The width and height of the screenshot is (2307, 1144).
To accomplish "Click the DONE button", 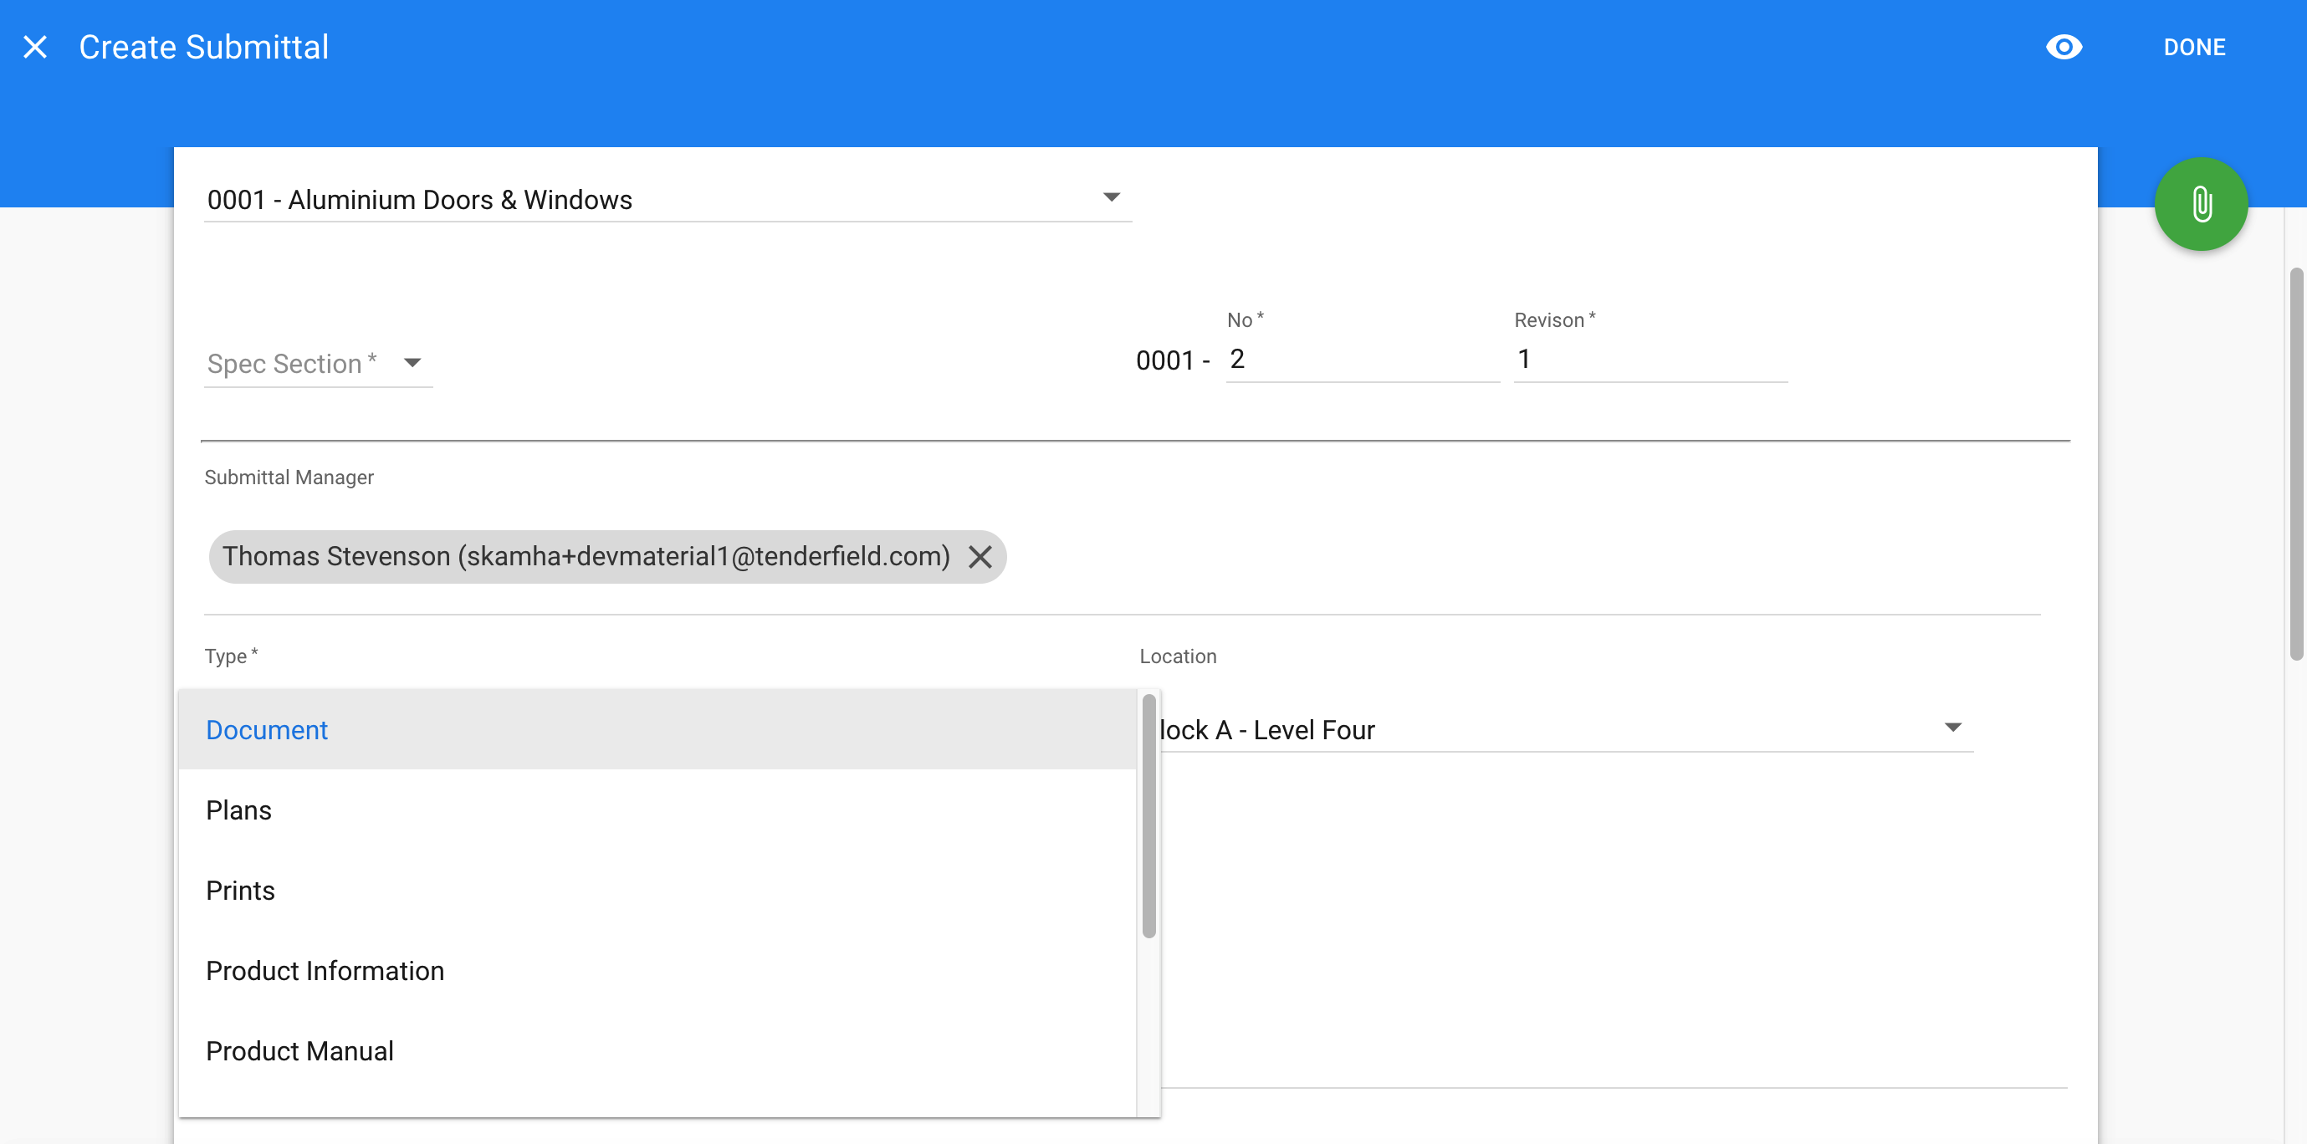I will [2194, 48].
